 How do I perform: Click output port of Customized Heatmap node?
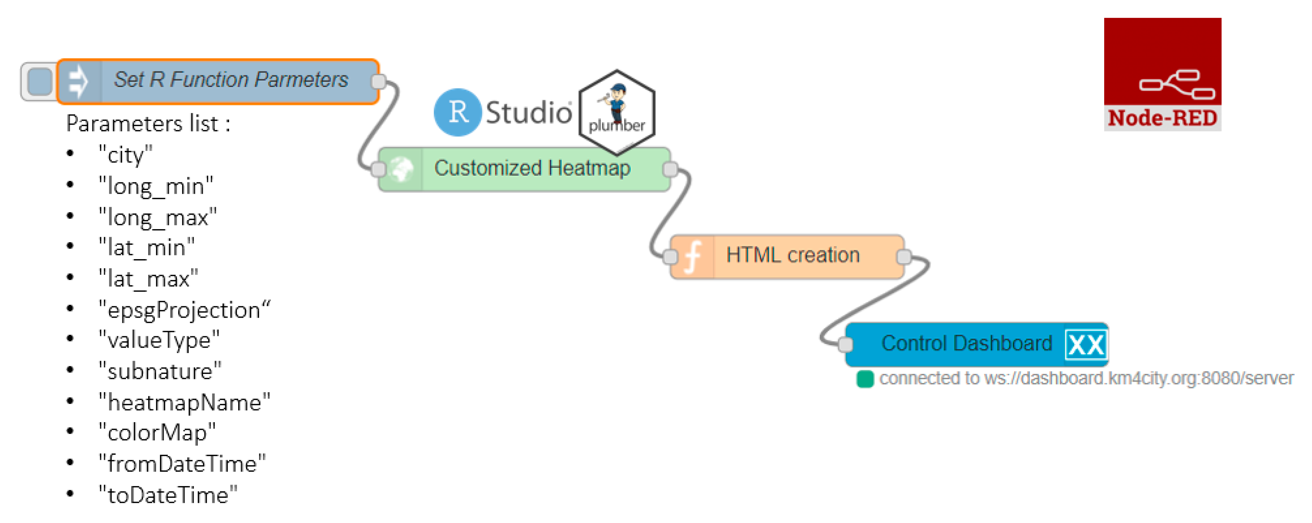pyautogui.click(x=670, y=170)
